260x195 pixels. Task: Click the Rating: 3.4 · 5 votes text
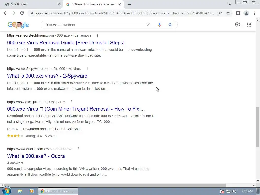tap(40, 136)
